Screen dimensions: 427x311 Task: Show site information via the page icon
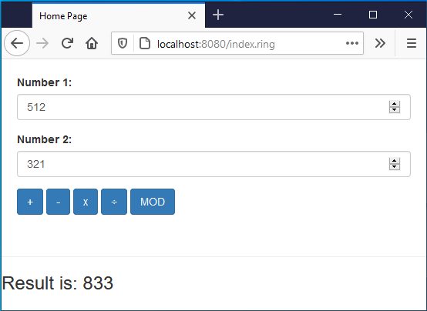tap(145, 43)
